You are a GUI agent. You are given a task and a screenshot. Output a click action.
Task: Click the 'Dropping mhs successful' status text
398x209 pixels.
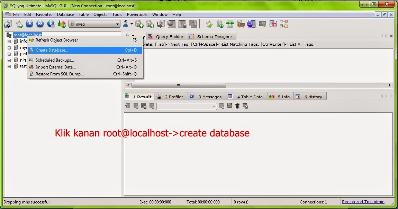[x=26, y=202]
